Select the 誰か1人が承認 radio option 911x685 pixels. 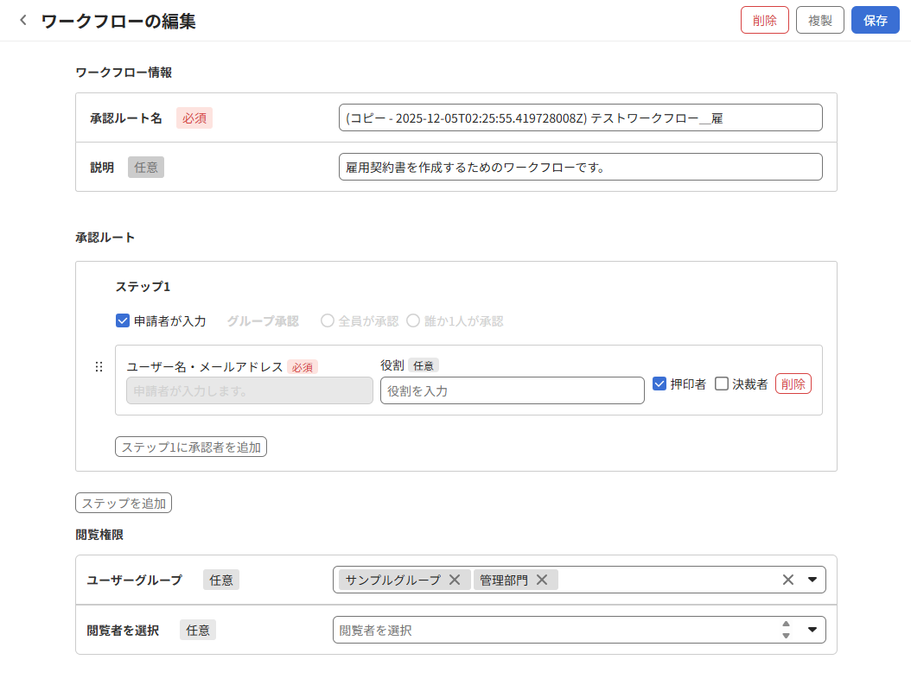[x=413, y=320]
